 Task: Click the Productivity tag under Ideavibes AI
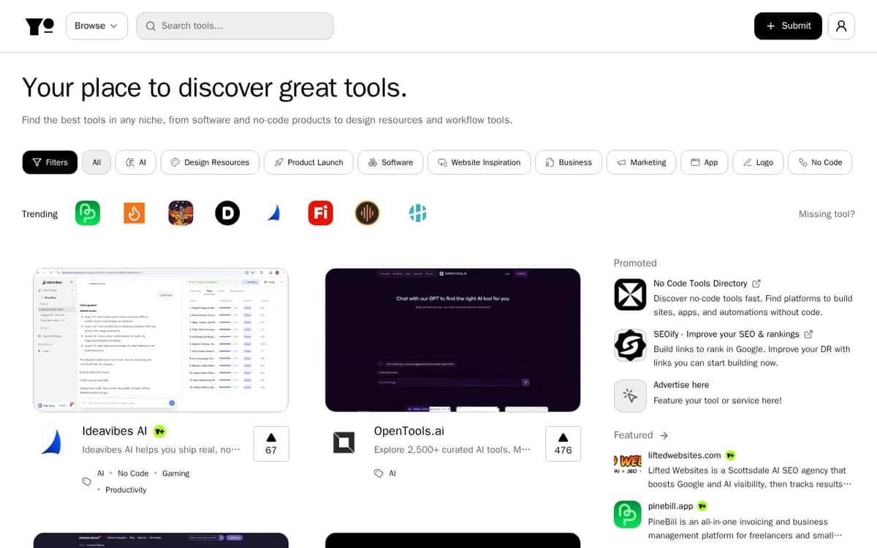click(x=126, y=490)
